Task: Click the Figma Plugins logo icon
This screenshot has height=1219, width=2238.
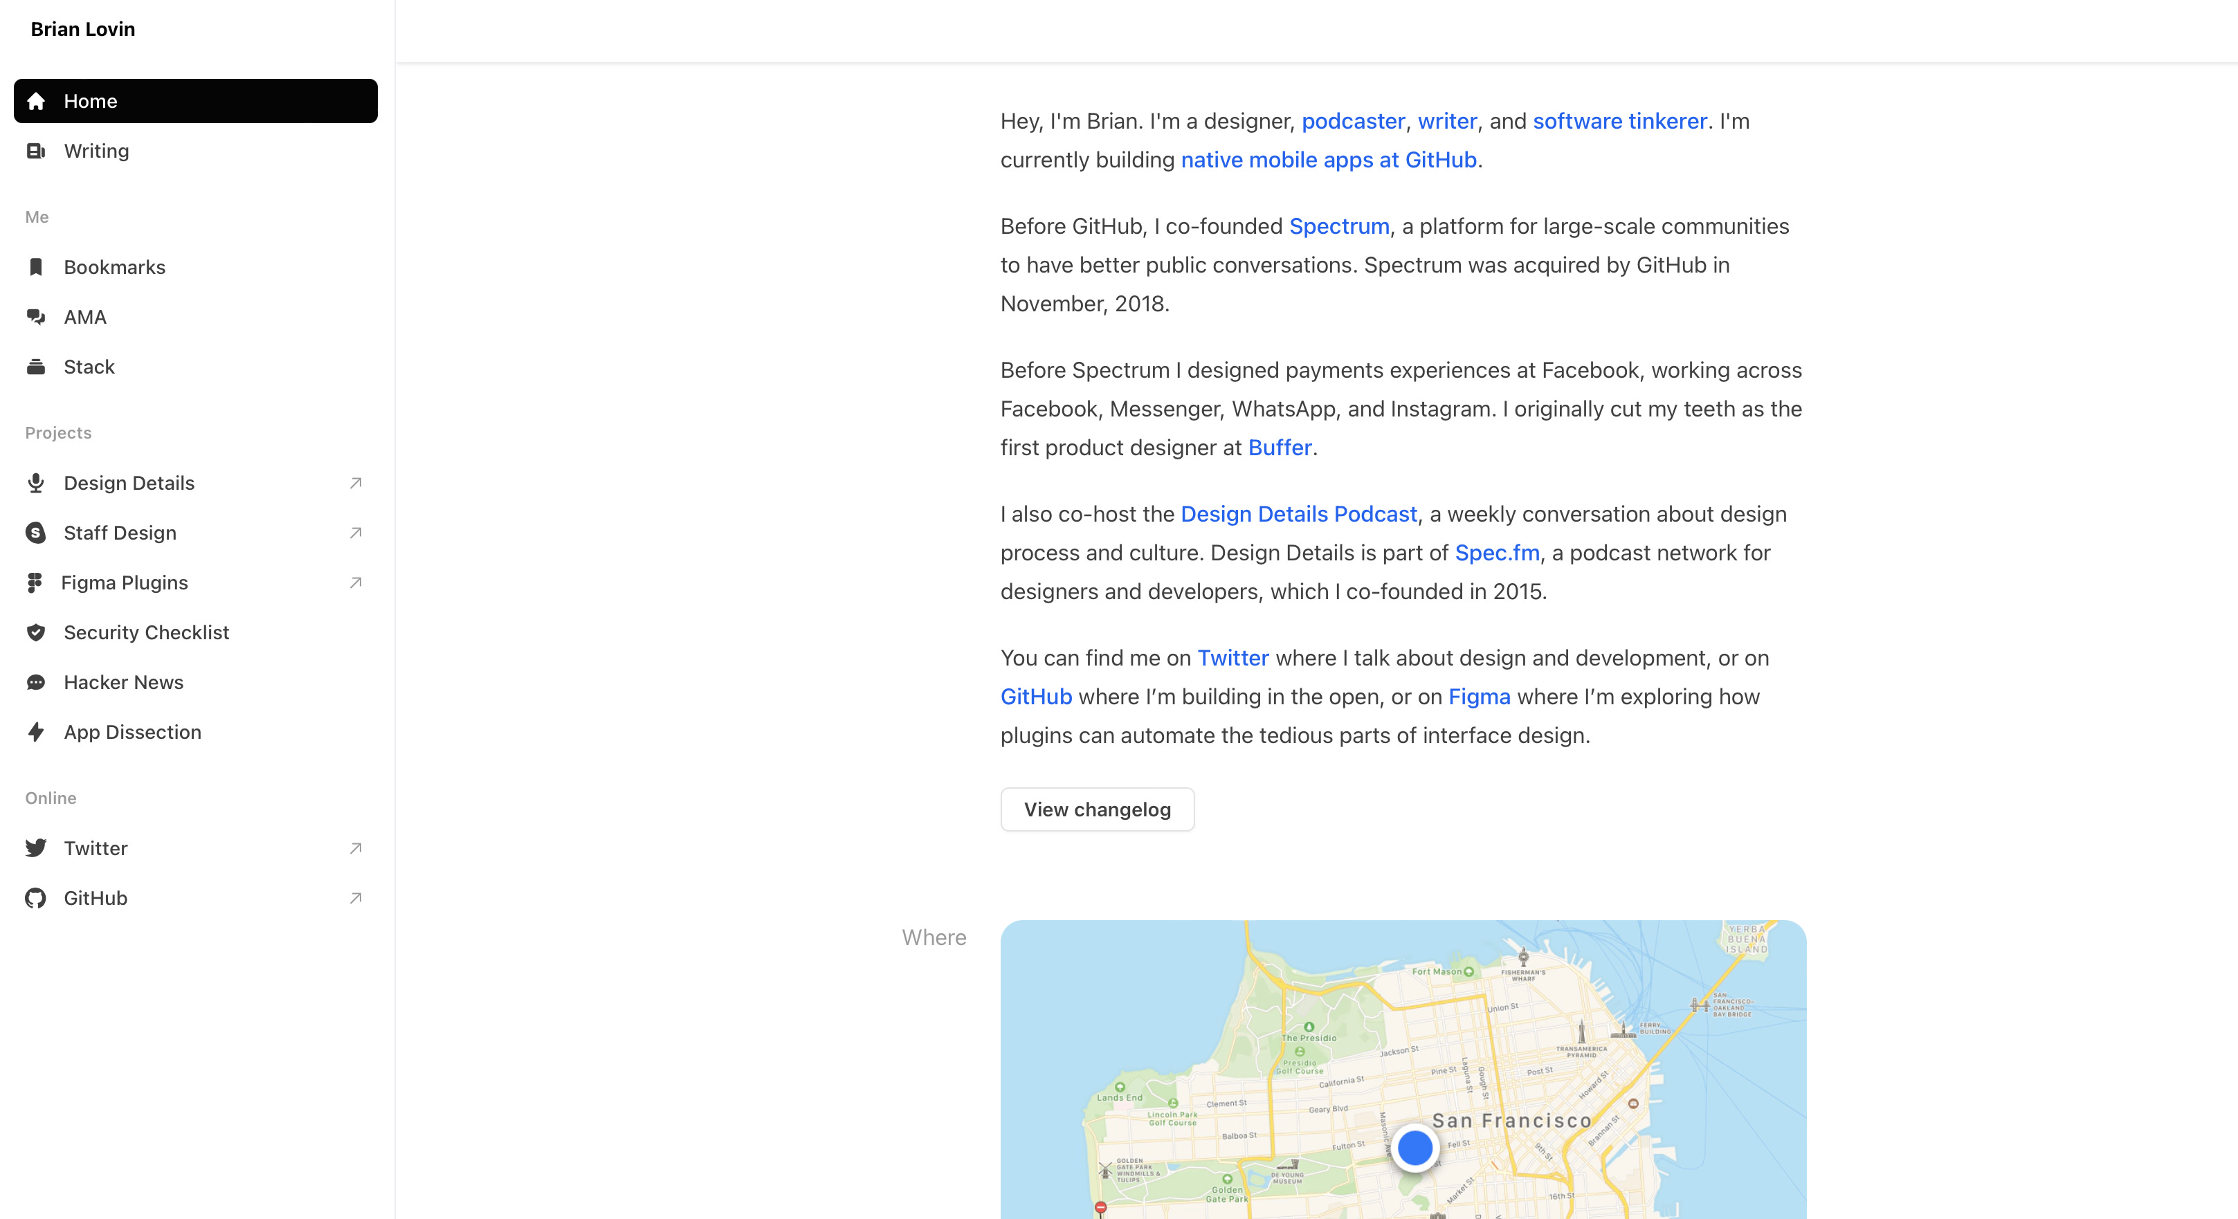Action: (34, 583)
